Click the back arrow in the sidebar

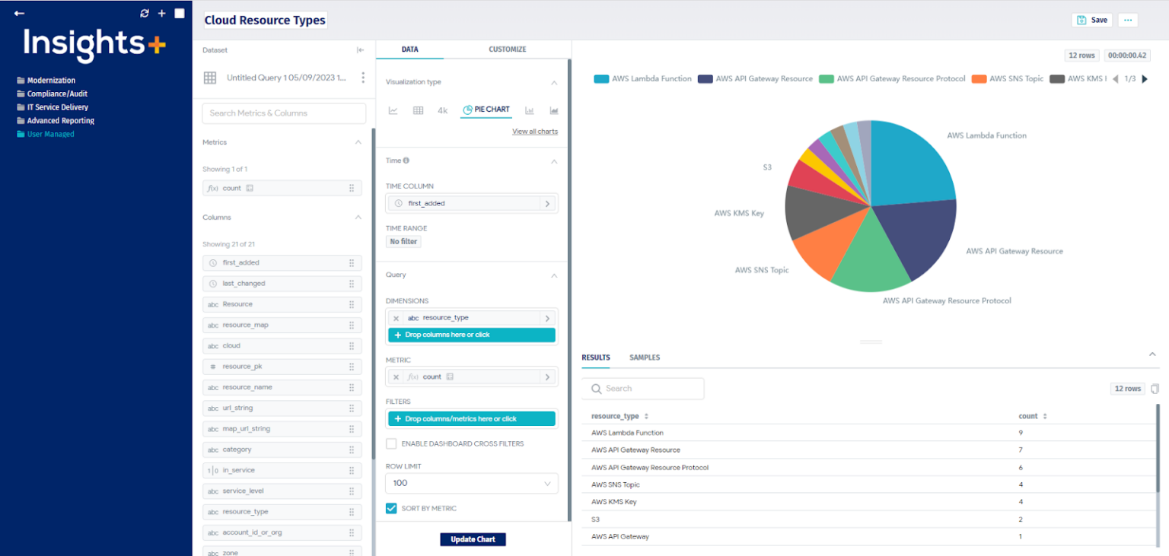point(19,13)
